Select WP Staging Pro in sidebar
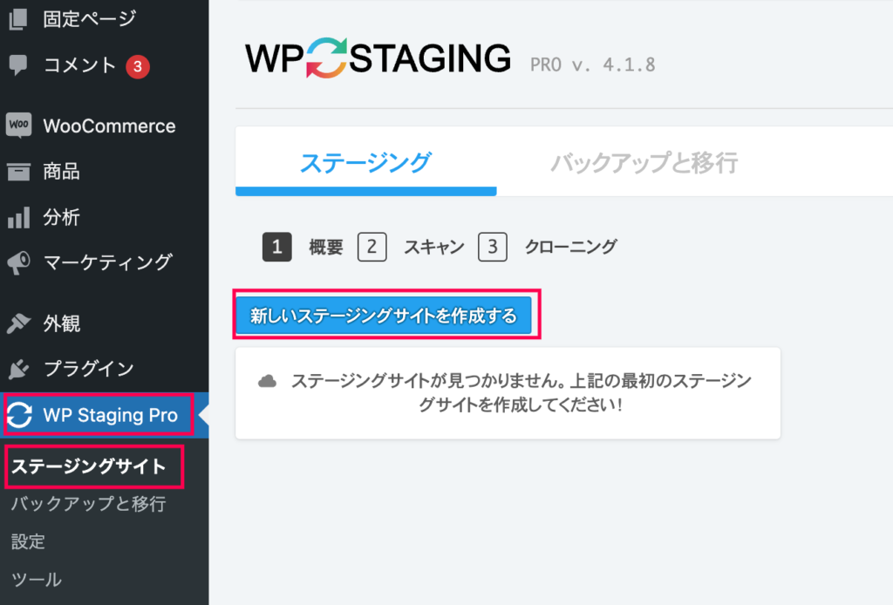 pos(105,415)
